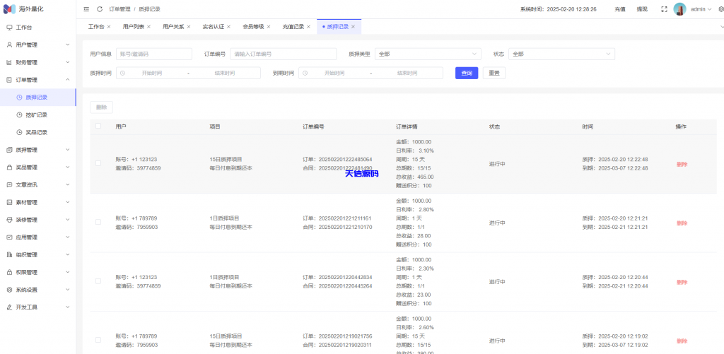
Task: Click 充值 in the top bar
Action: pos(620,9)
